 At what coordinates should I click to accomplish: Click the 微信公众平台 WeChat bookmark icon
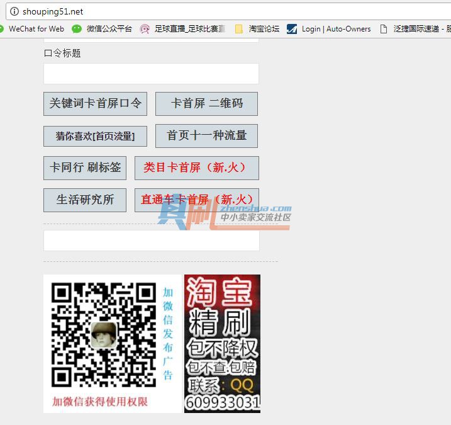point(77,29)
